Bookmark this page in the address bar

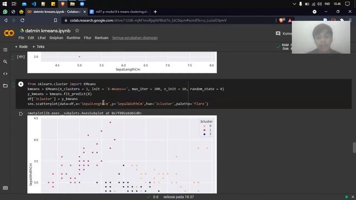[x=56, y=21]
